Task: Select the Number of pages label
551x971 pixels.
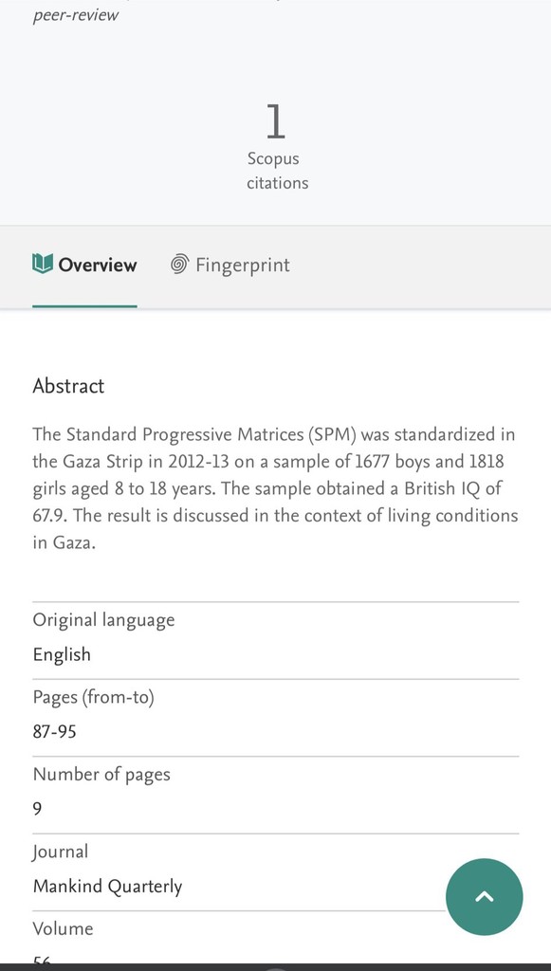Action: [101, 776]
